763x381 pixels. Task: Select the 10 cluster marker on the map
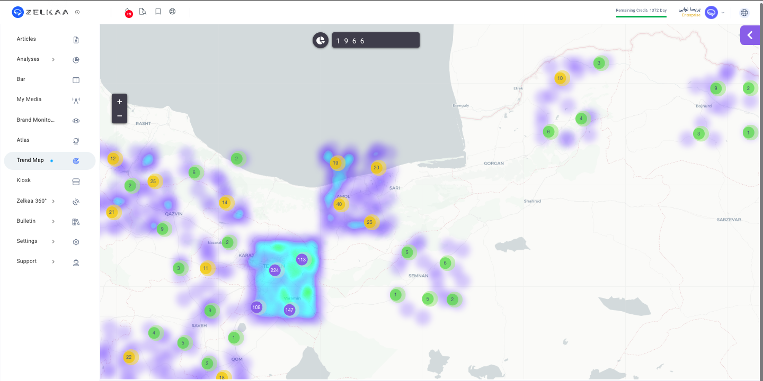560,78
